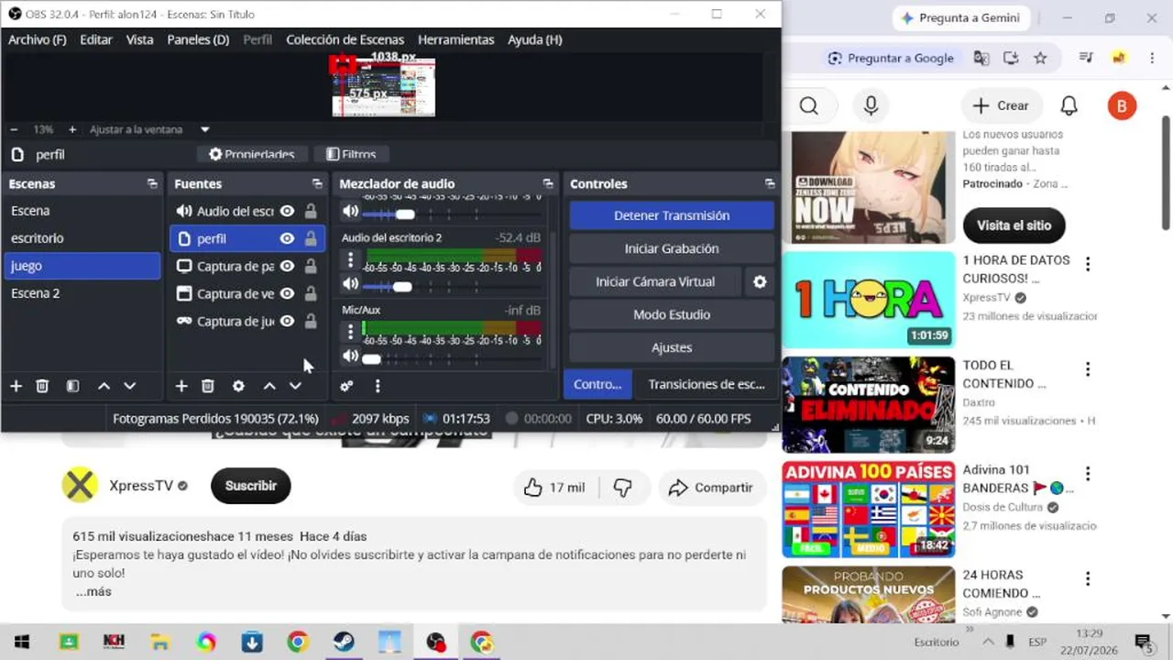Lock the Captura de pantalla source
This screenshot has height=660, width=1173.
311,266
